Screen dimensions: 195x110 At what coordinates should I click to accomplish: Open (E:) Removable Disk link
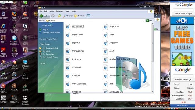coord(50,48)
